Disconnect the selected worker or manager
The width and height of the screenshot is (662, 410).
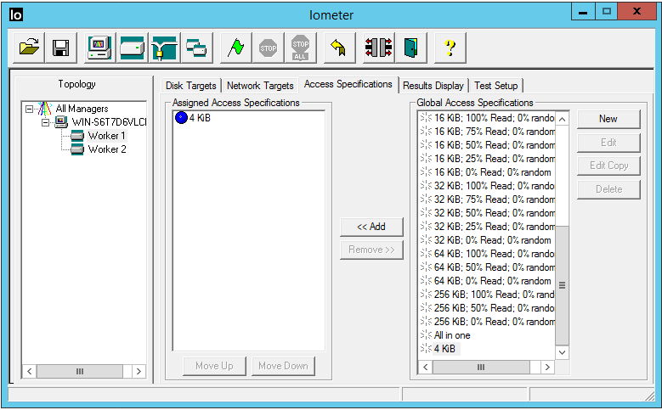click(379, 48)
